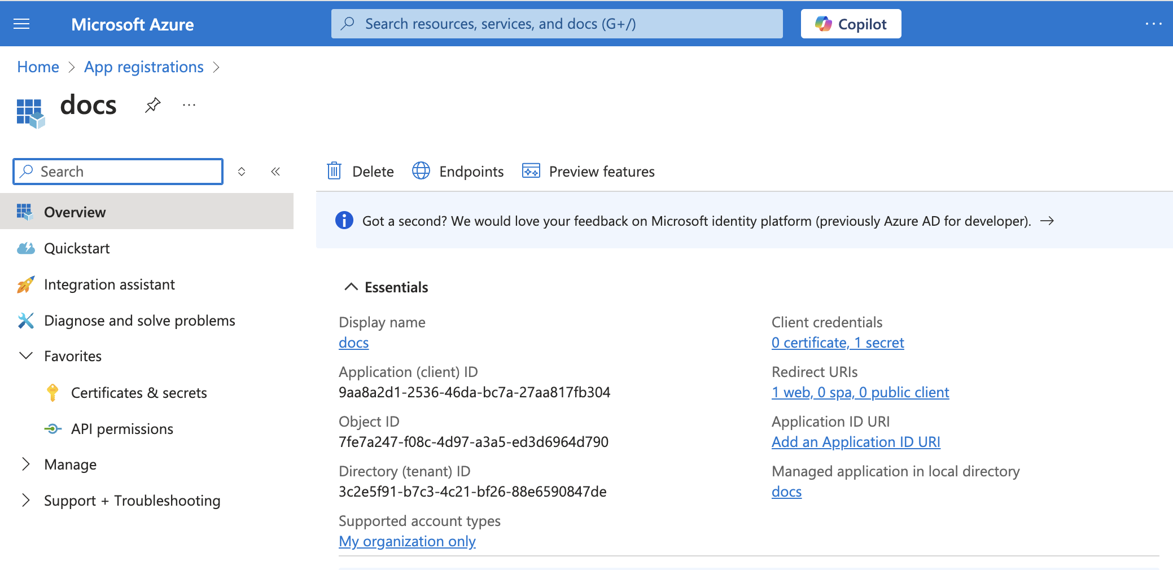
Task: Open Endpoints via globe icon
Action: point(421,171)
